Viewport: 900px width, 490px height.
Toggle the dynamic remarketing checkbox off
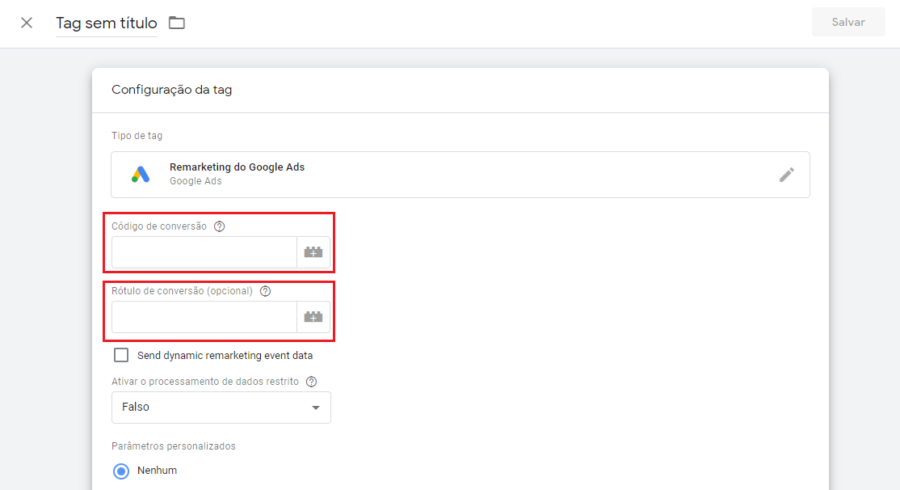(x=121, y=354)
